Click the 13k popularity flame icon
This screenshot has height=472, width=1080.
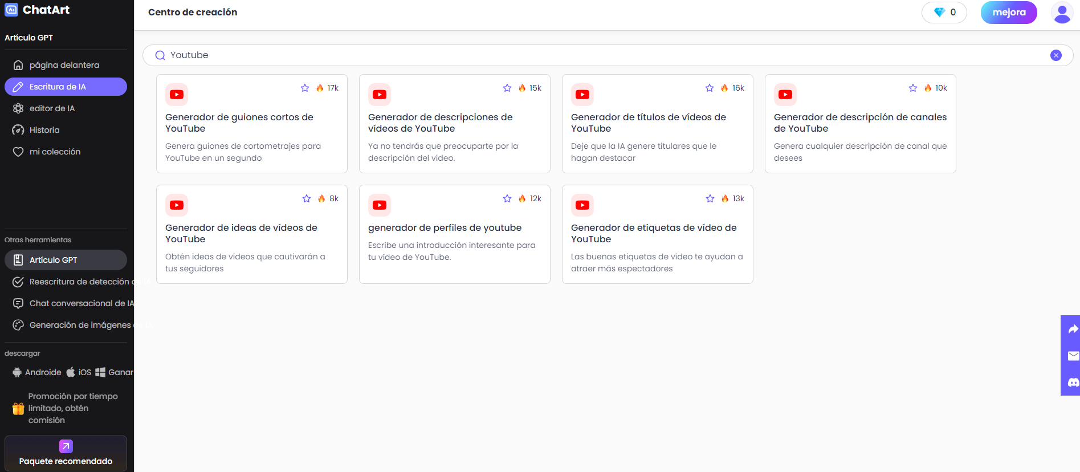[725, 198]
